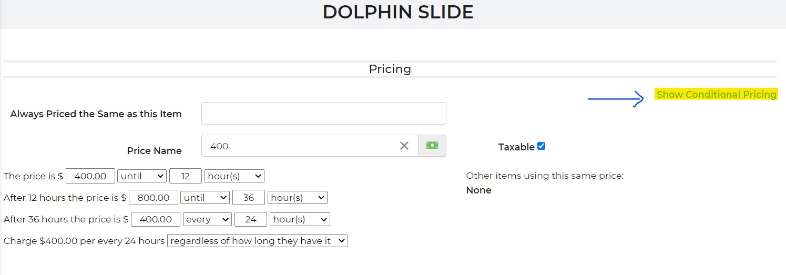Click the 800.00 price field
The height and width of the screenshot is (275, 786).
(154, 198)
